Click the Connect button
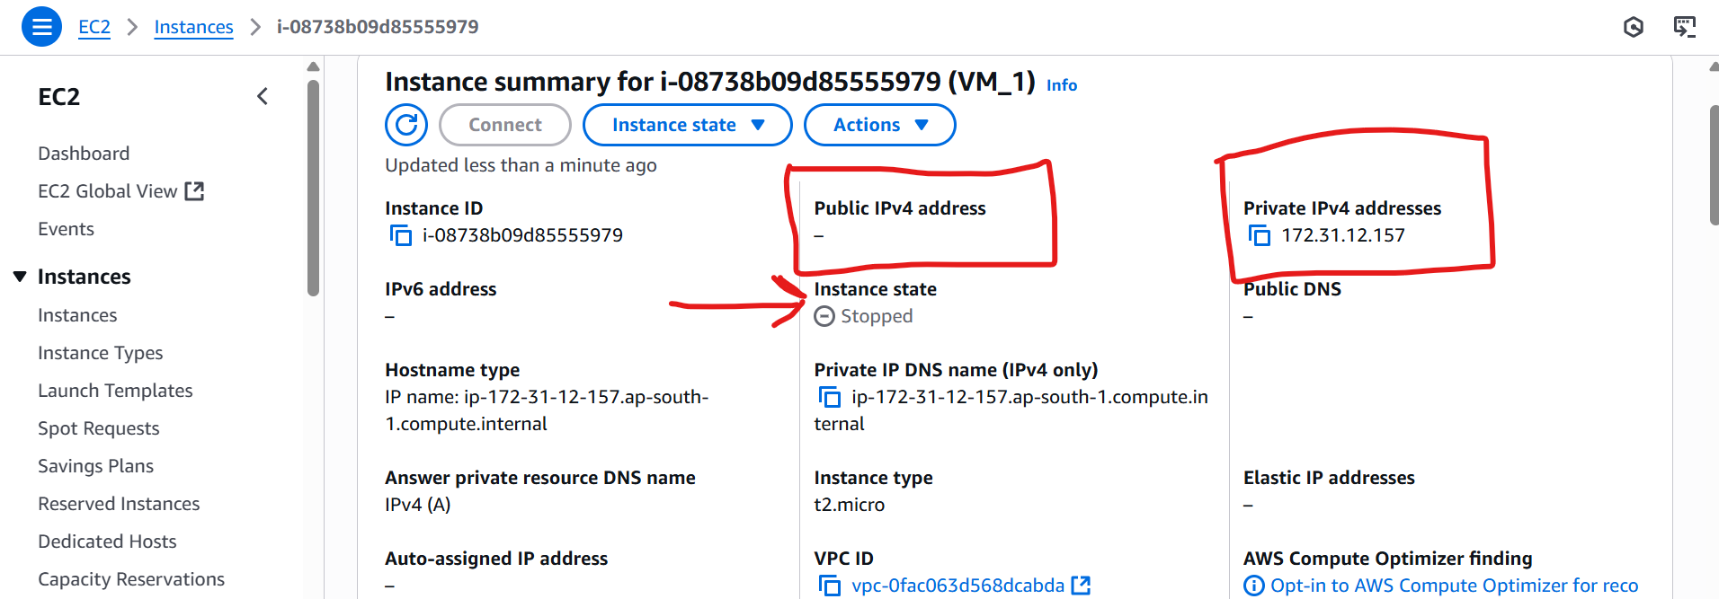The height and width of the screenshot is (599, 1719). click(x=504, y=125)
